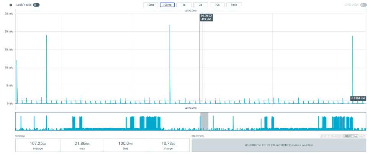The height and width of the screenshot is (155, 371).
Task: Toggle the Lock Y-axis switch
Action: coord(36,5)
